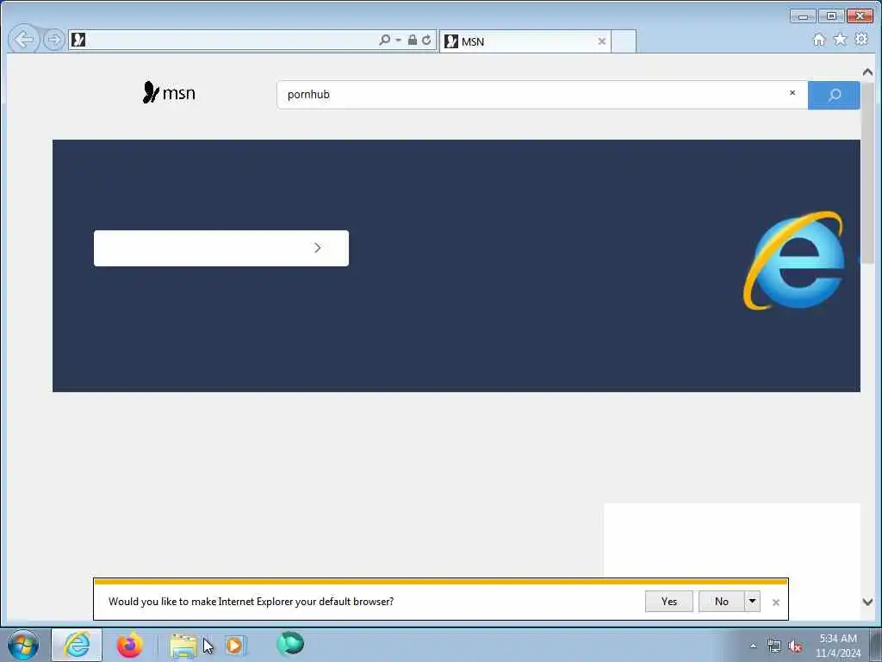This screenshot has width=882, height=662.
Task: Open Windows Media Player taskbar icon
Action: pyautogui.click(x=236, y=646)
